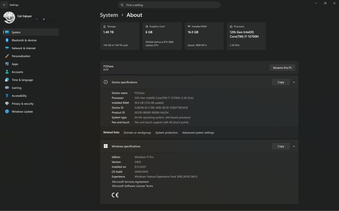This screenshot has height=211, width=339.
Task: Open the System menu item
Action: 31,32
